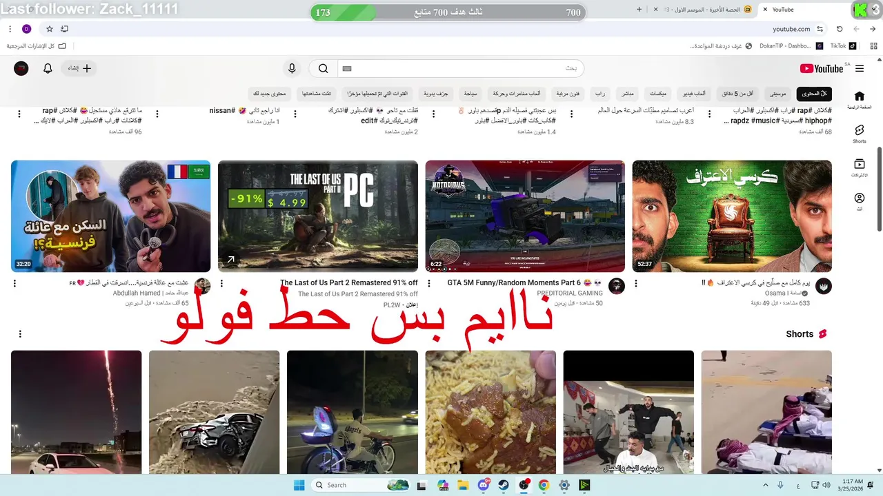
Task: Start voice search with the microphone
Action: click(292, 69)
